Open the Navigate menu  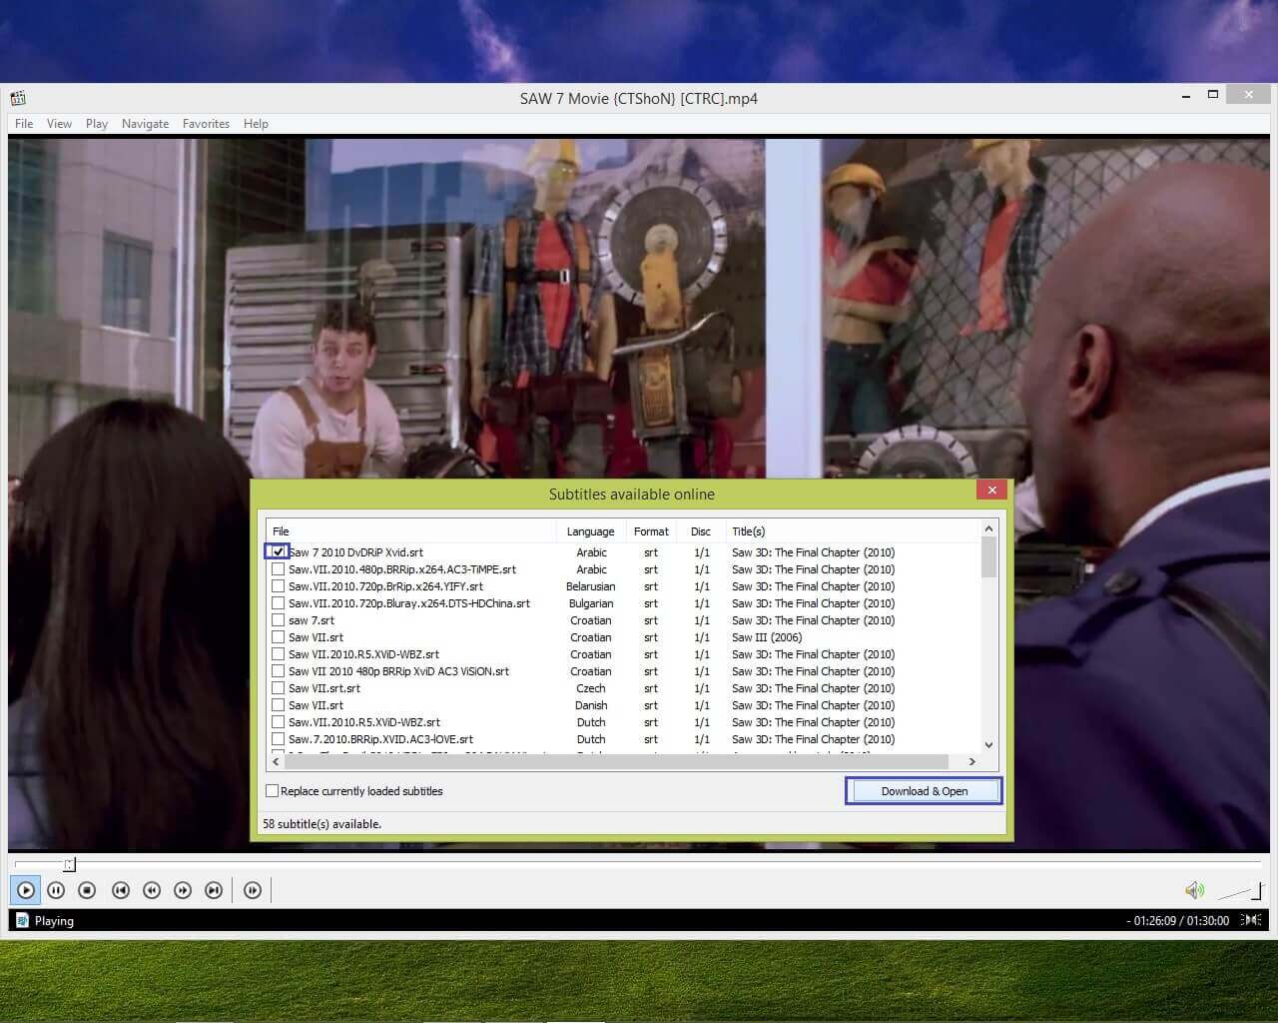[145, 123]
